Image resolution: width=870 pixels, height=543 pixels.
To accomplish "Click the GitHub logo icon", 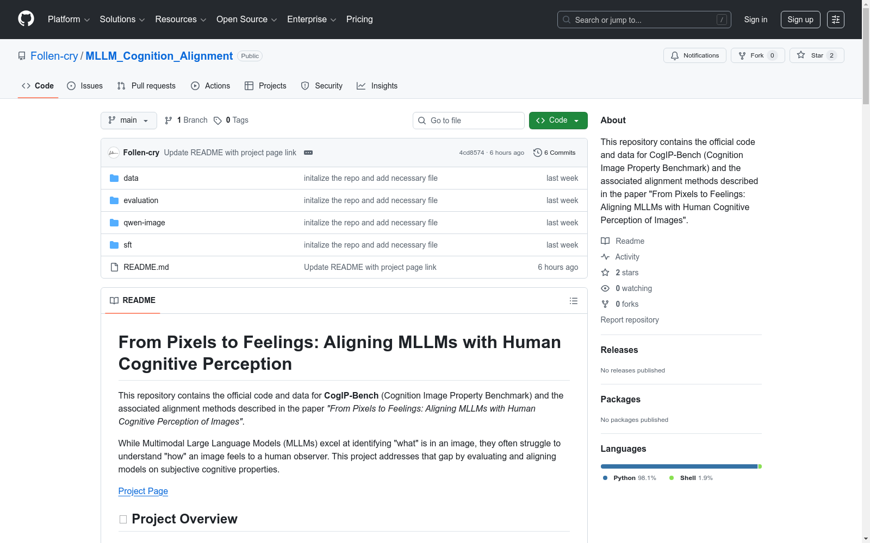I will 26,19.
